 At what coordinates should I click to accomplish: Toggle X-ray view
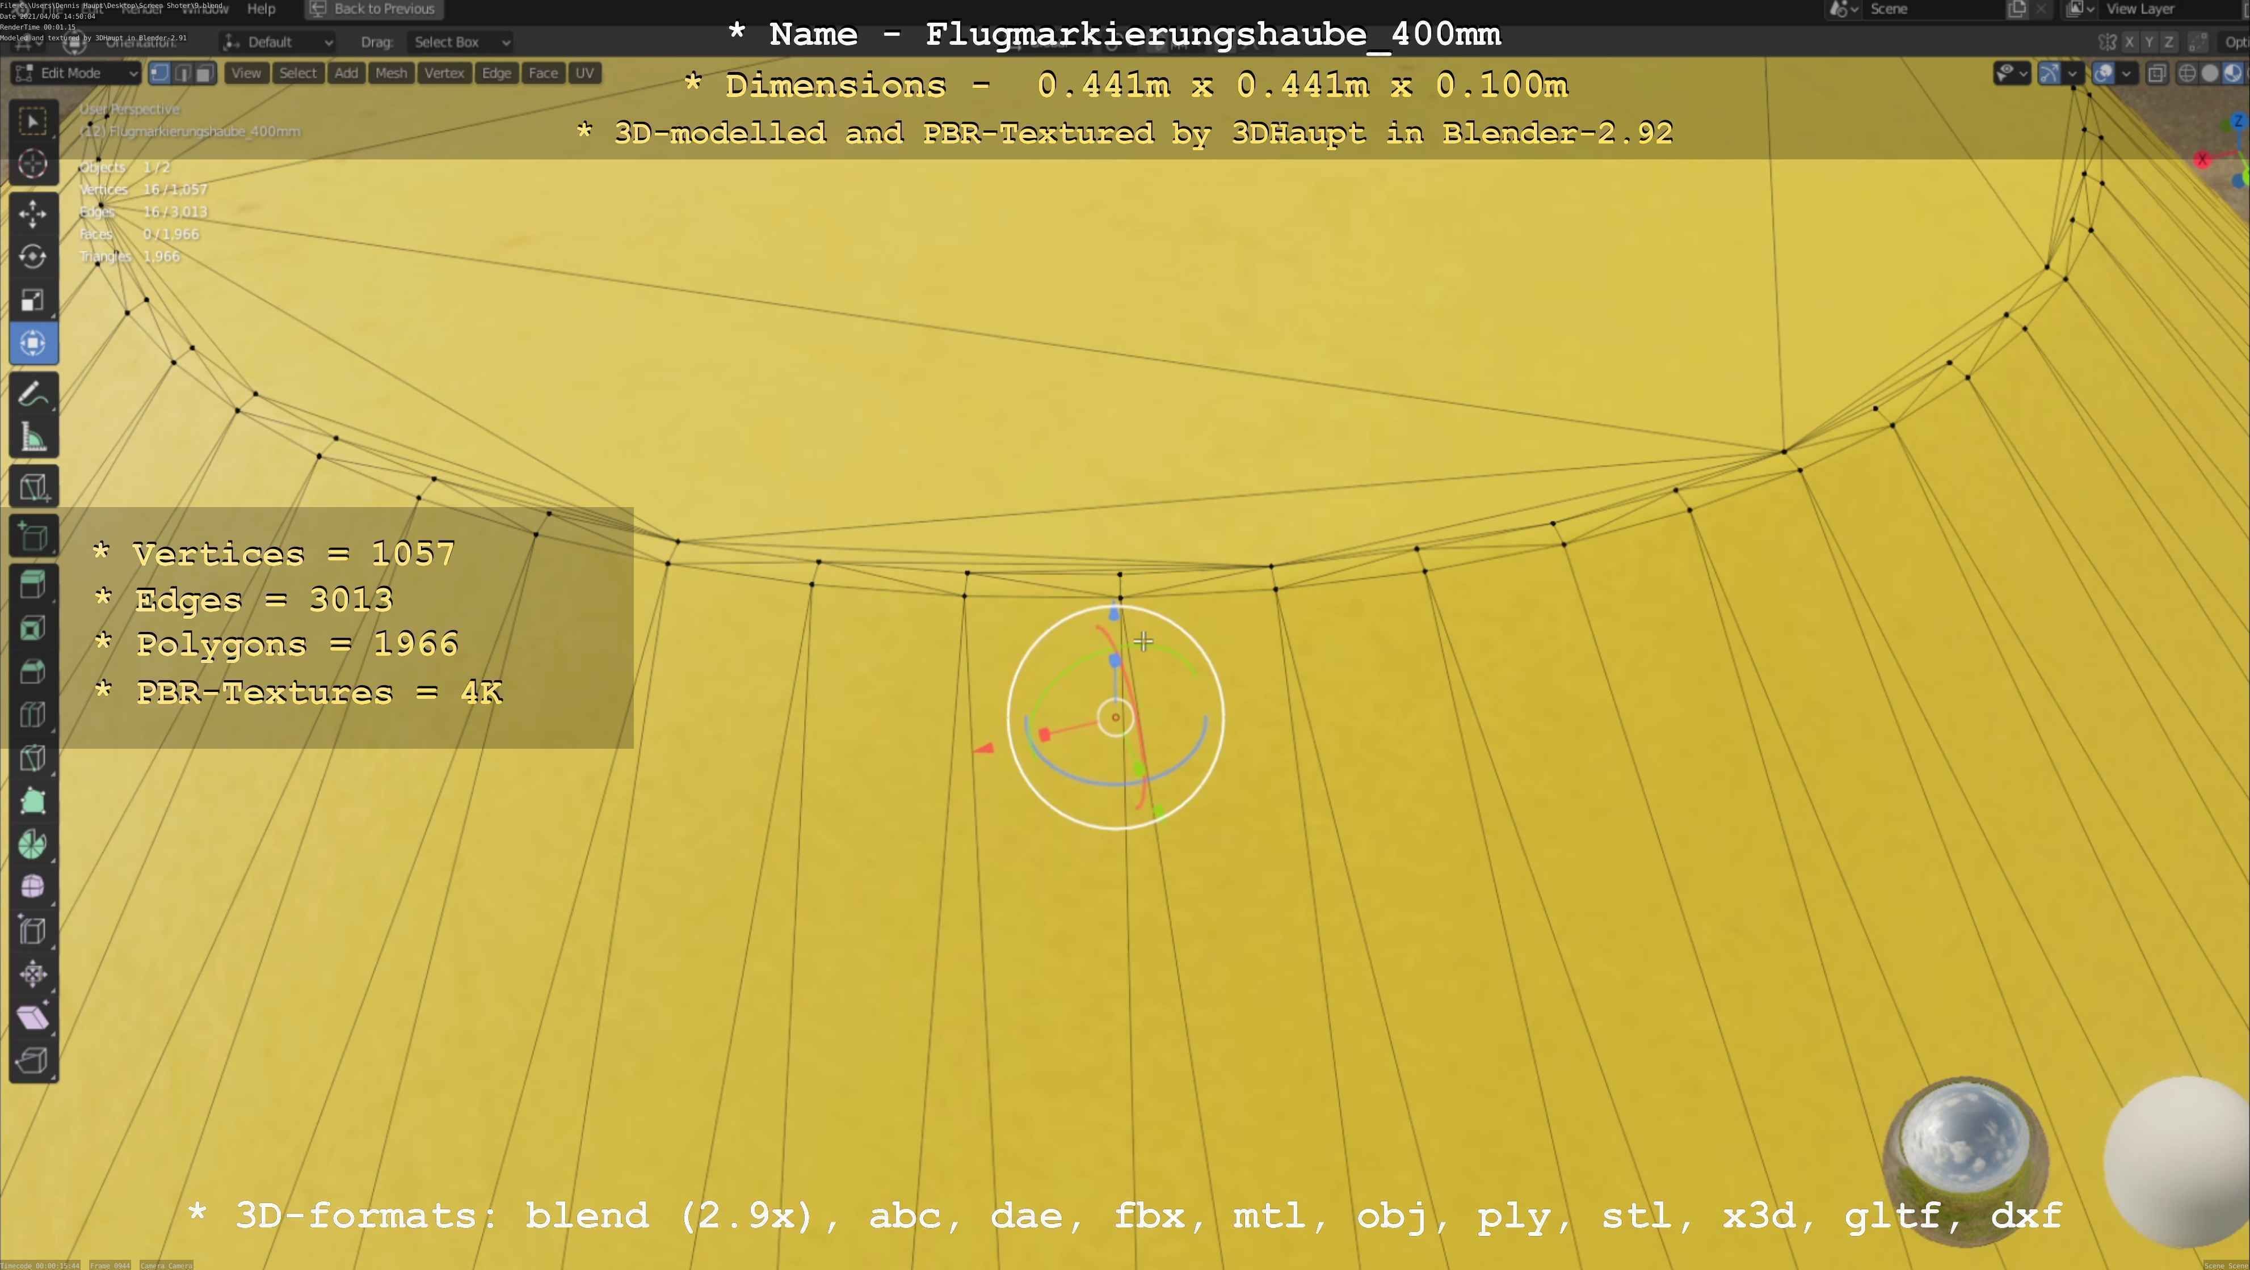click(x=2156, y=73)
